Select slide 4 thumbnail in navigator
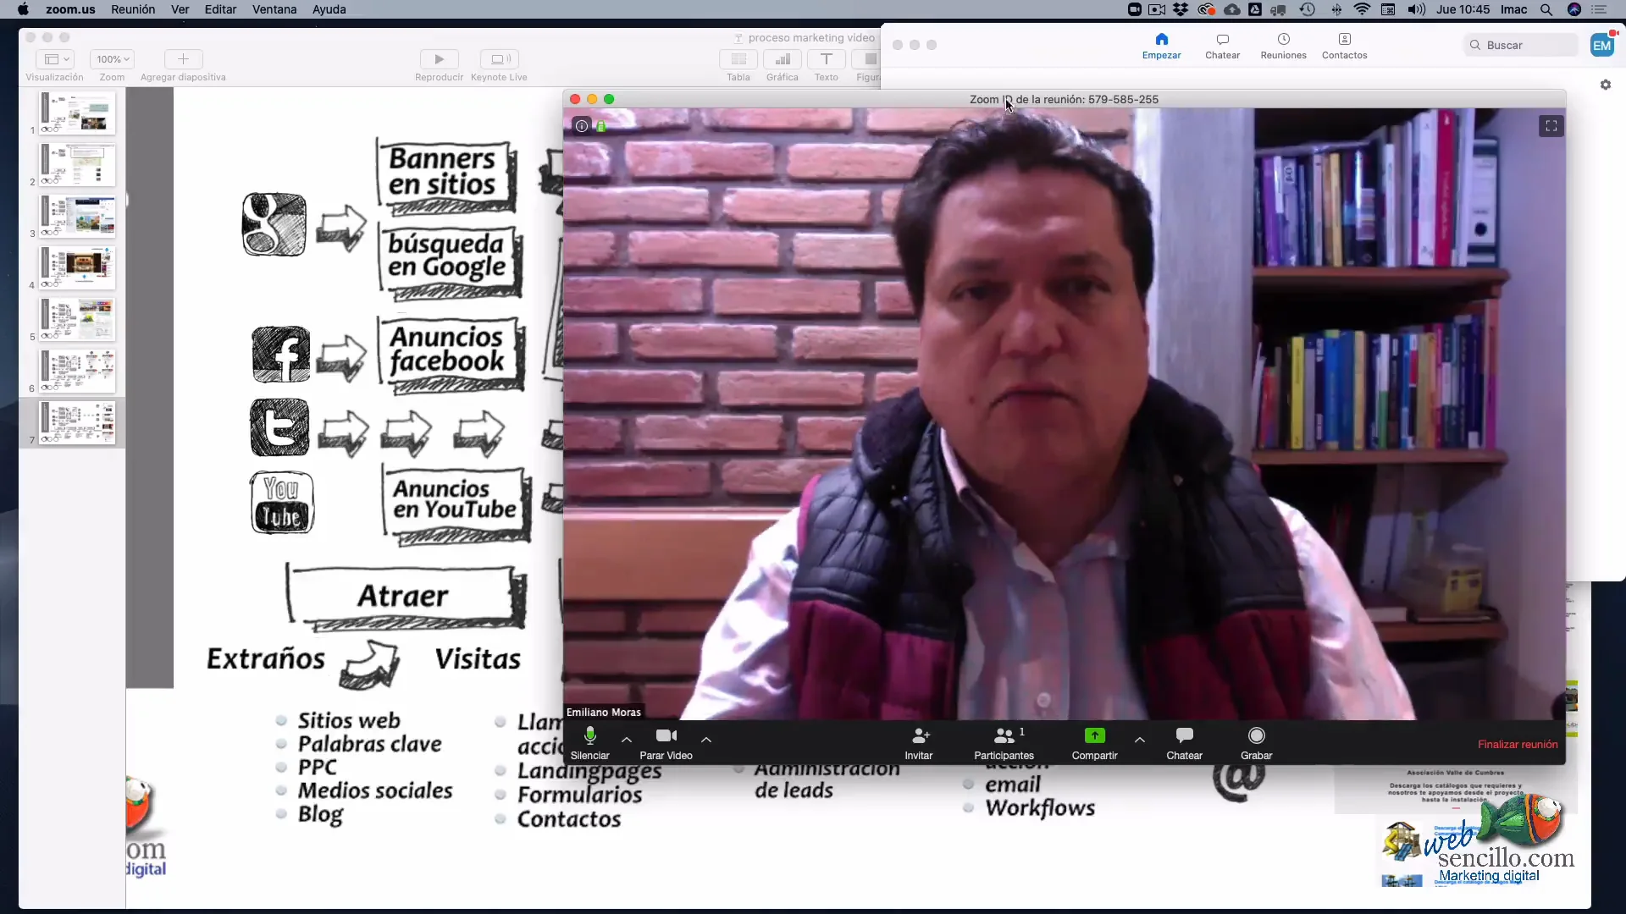Viewport: 1626px width, 914px height. tap(77, 267)
